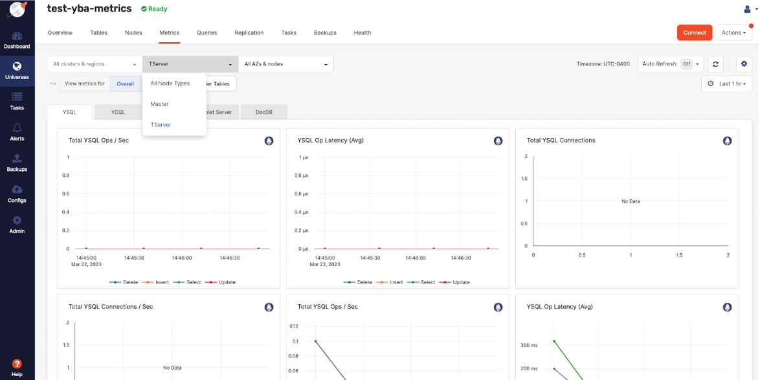Viewport: 760px width, 380px height.
Task: Select Master from the node types list
Action: click(x=159, y=104)
